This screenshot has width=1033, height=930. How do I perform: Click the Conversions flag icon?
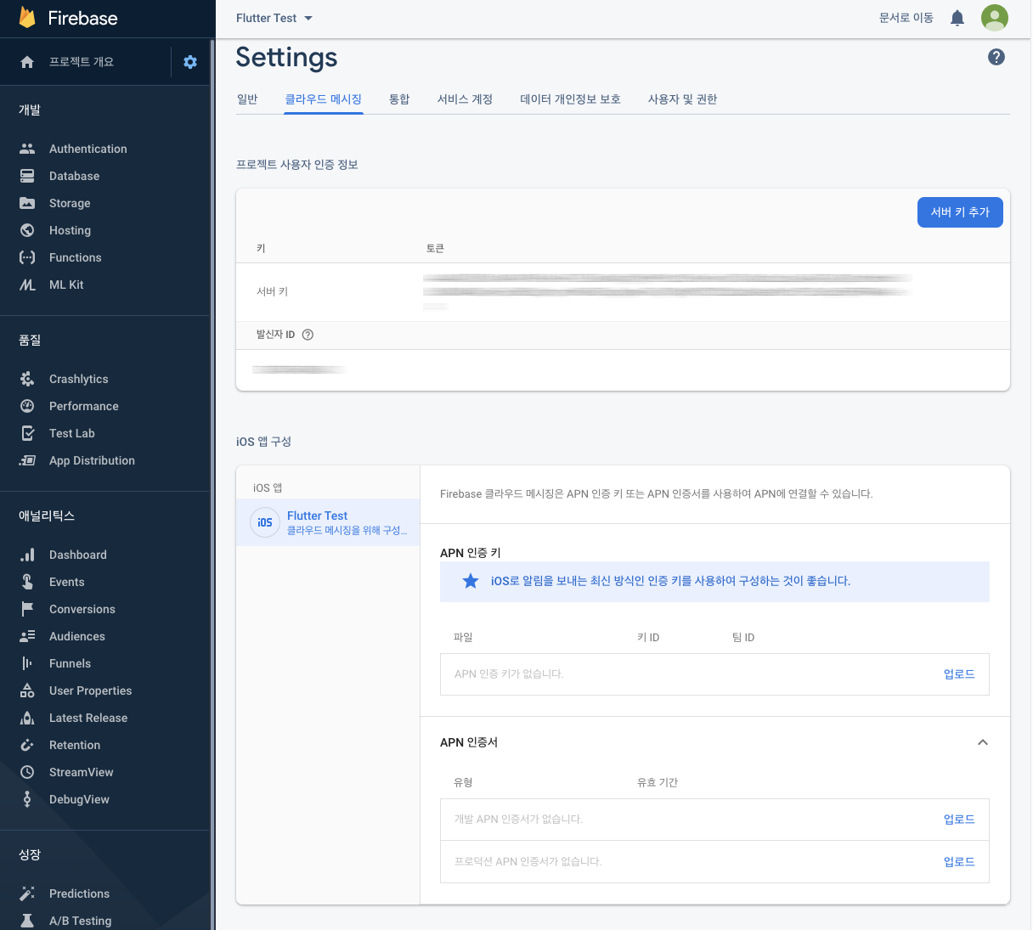click(27, 609)
